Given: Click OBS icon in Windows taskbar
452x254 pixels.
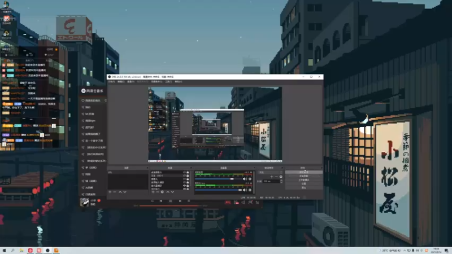Looking at the screenshot, I should (47, 251).
